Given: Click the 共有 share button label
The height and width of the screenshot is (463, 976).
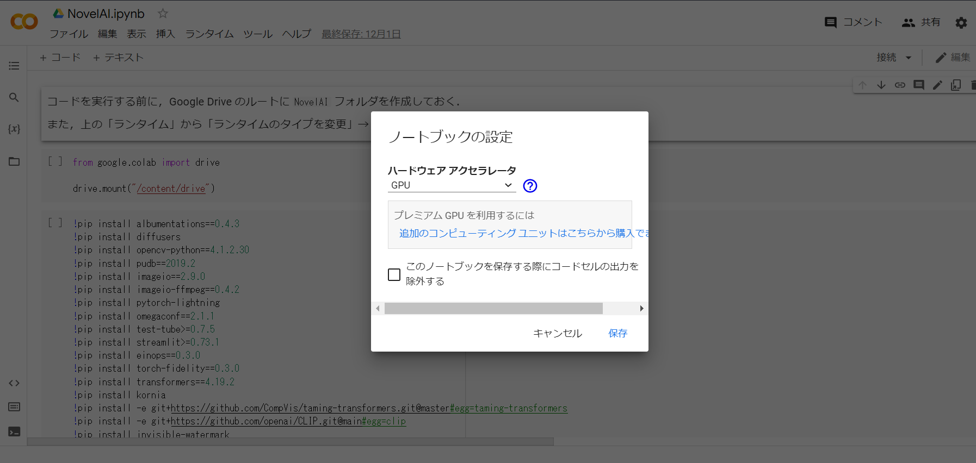Looking at the screenshot, I should pyautogui.click(x=931, y=22).
